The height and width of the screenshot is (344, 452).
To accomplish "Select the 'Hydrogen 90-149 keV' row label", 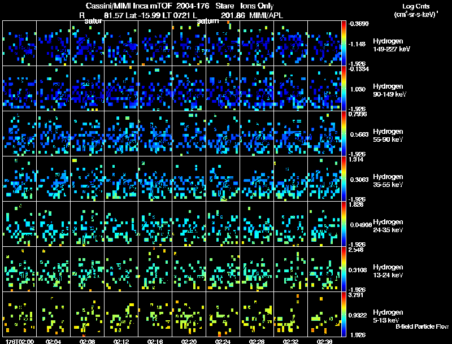I will (389, 90).
